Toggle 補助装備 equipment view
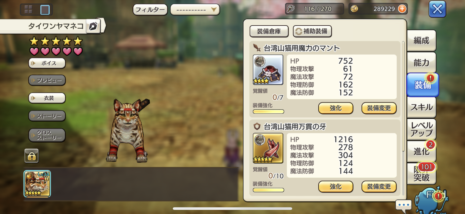 (x=312, y=31)
